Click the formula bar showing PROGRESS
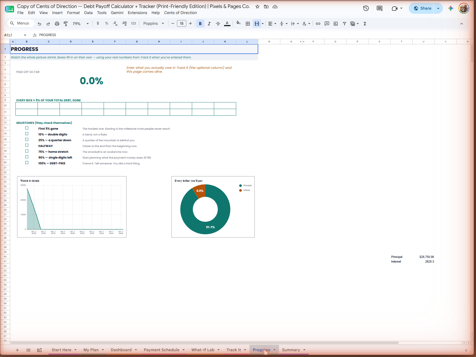 tap(254, 35)
